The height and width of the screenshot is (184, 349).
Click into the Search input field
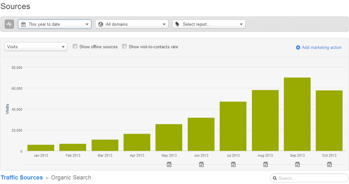(309, 178)
